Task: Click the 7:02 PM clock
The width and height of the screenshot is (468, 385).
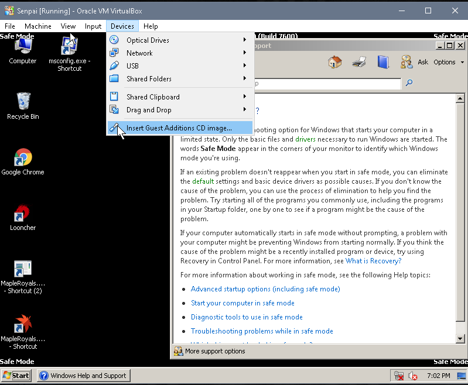Action: (x=439, y=376)
